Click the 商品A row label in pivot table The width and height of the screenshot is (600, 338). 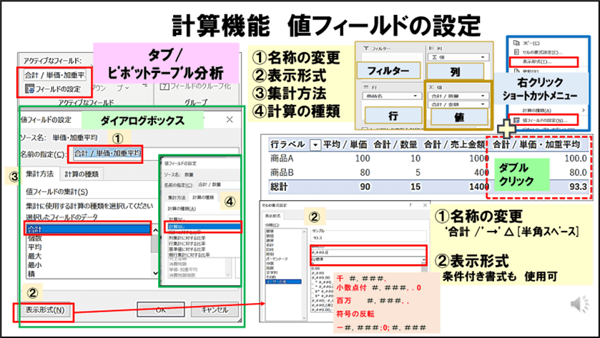pos(282,159)
